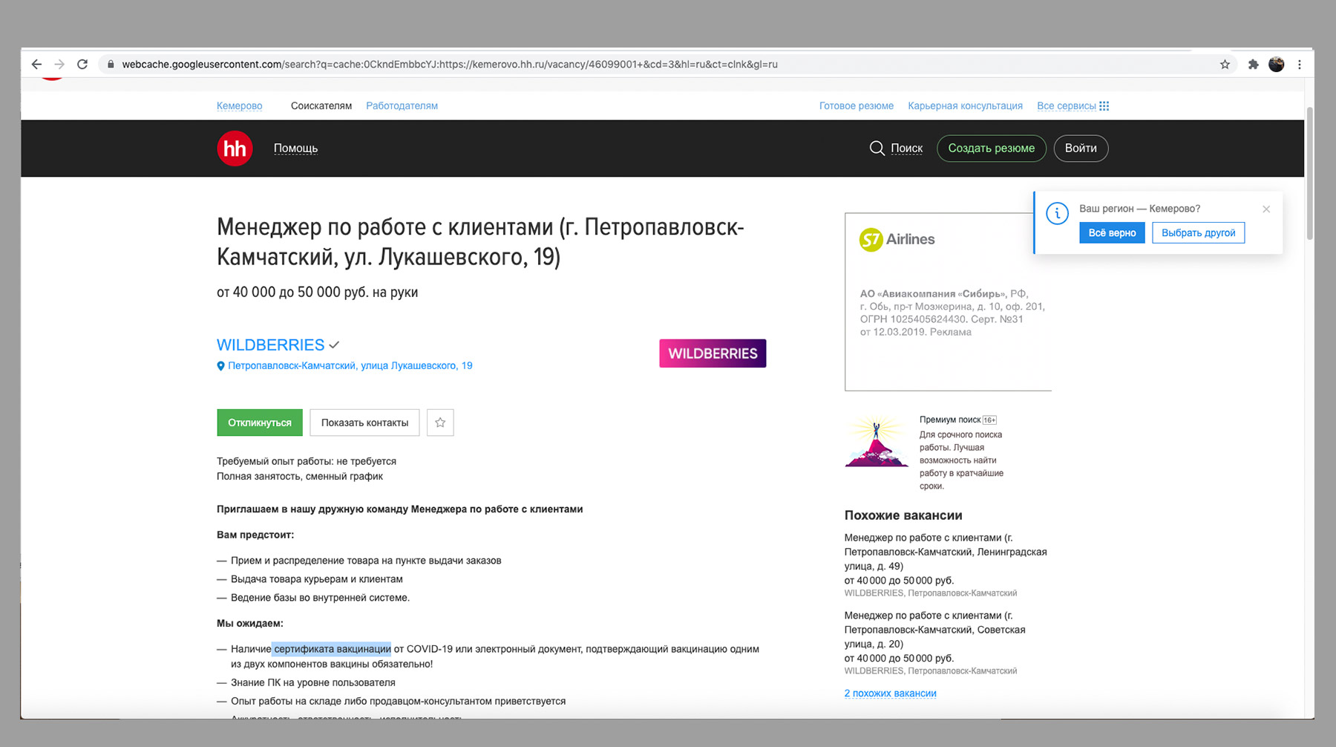Click the salary line от 40 000 до 50 000 руб. на руки

(x=317, y=293)
